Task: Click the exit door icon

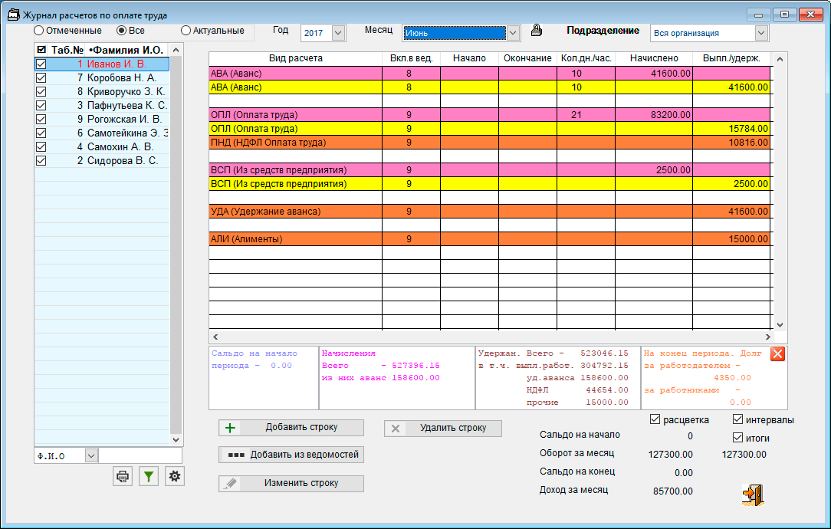Action: (x=753, y=495)
